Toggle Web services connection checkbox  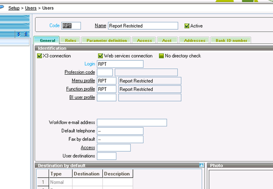100,56
